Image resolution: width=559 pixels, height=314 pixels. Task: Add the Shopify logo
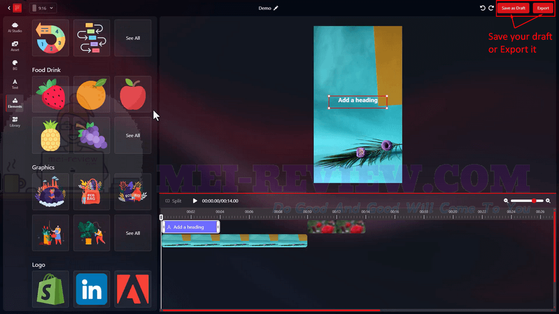[50, 289]
